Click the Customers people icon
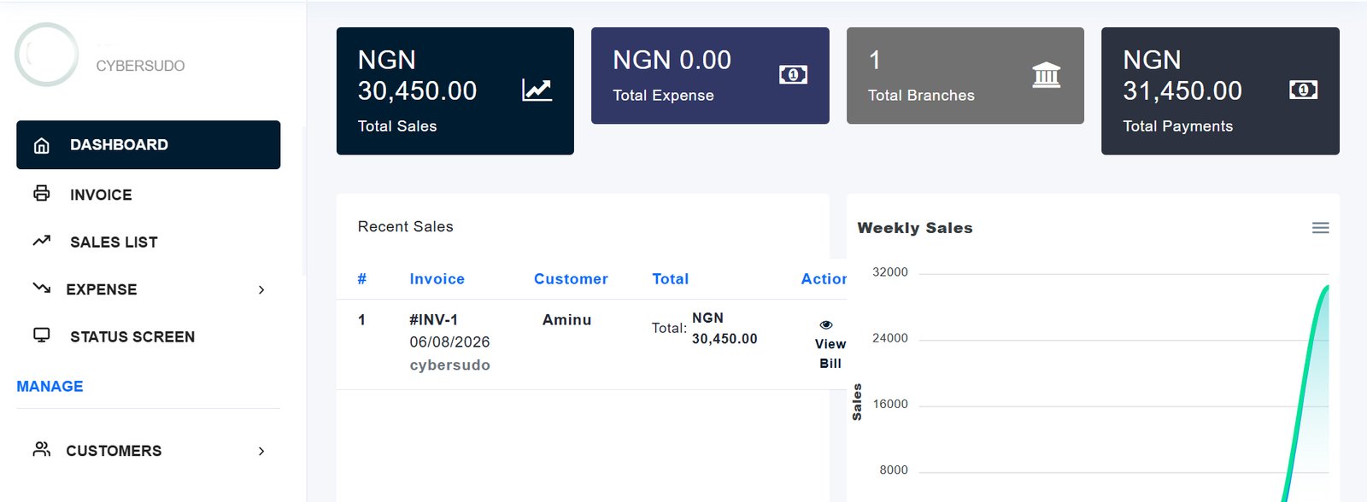 41,449
